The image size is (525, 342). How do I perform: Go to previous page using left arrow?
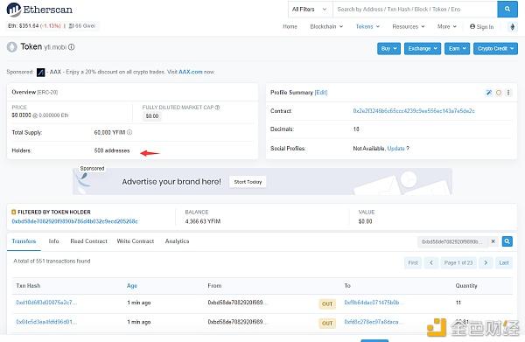[x=431, y=262]
